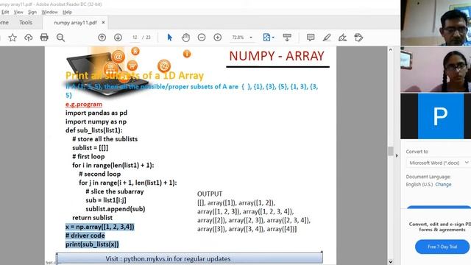
Task: Open the Edit menu
Action: (x=5, y=12)
